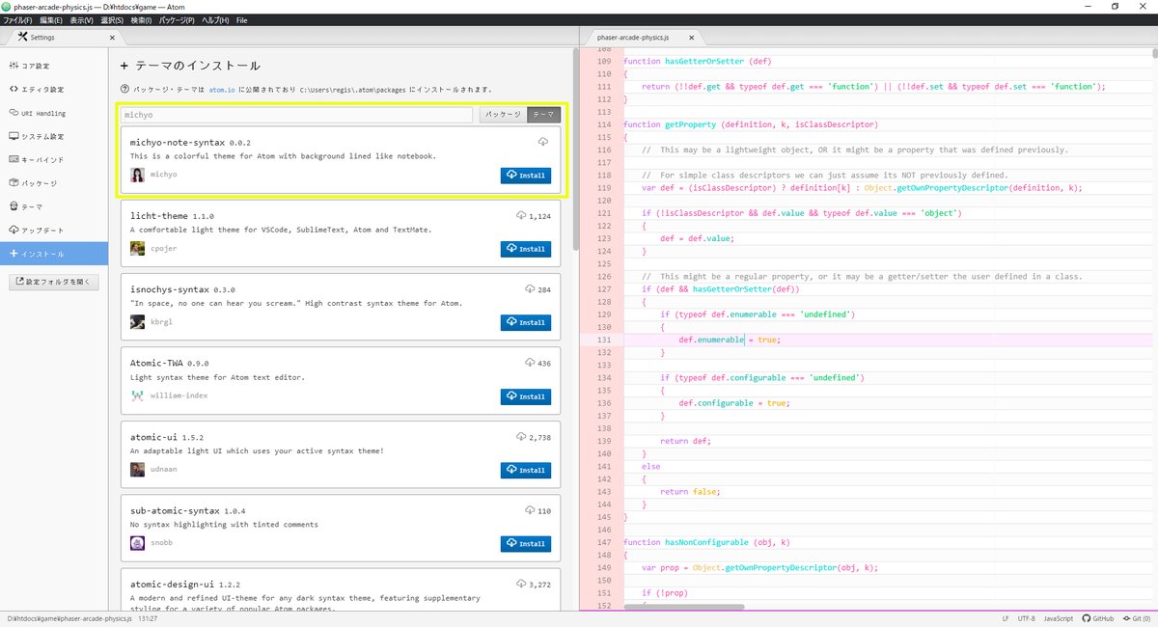Click the kbrgl author avatar
This screenshot has width=1158, height=627.
click(x=138, y=322)
